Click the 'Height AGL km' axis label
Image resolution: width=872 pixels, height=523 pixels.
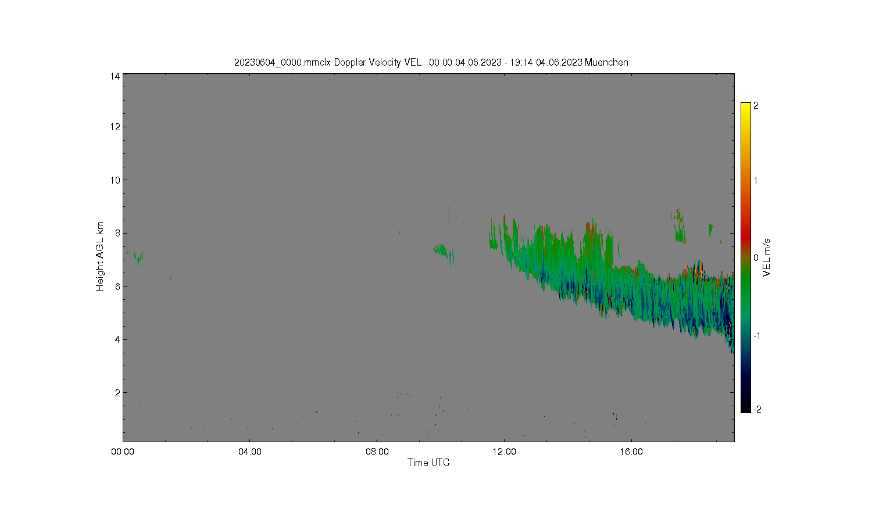coord(100,256)
